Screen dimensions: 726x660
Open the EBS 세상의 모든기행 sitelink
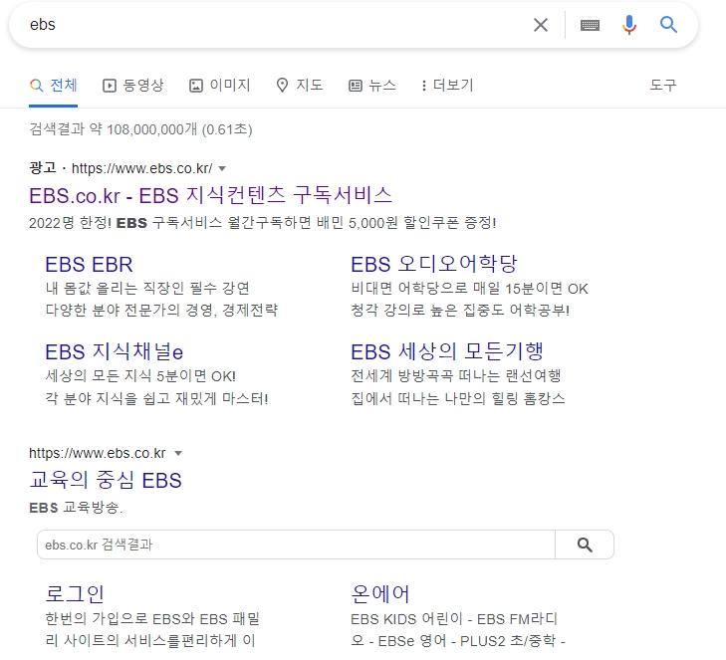point(446,350)
